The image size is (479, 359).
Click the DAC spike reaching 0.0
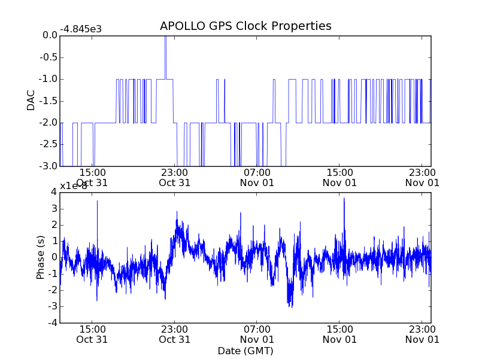point(166,56)
